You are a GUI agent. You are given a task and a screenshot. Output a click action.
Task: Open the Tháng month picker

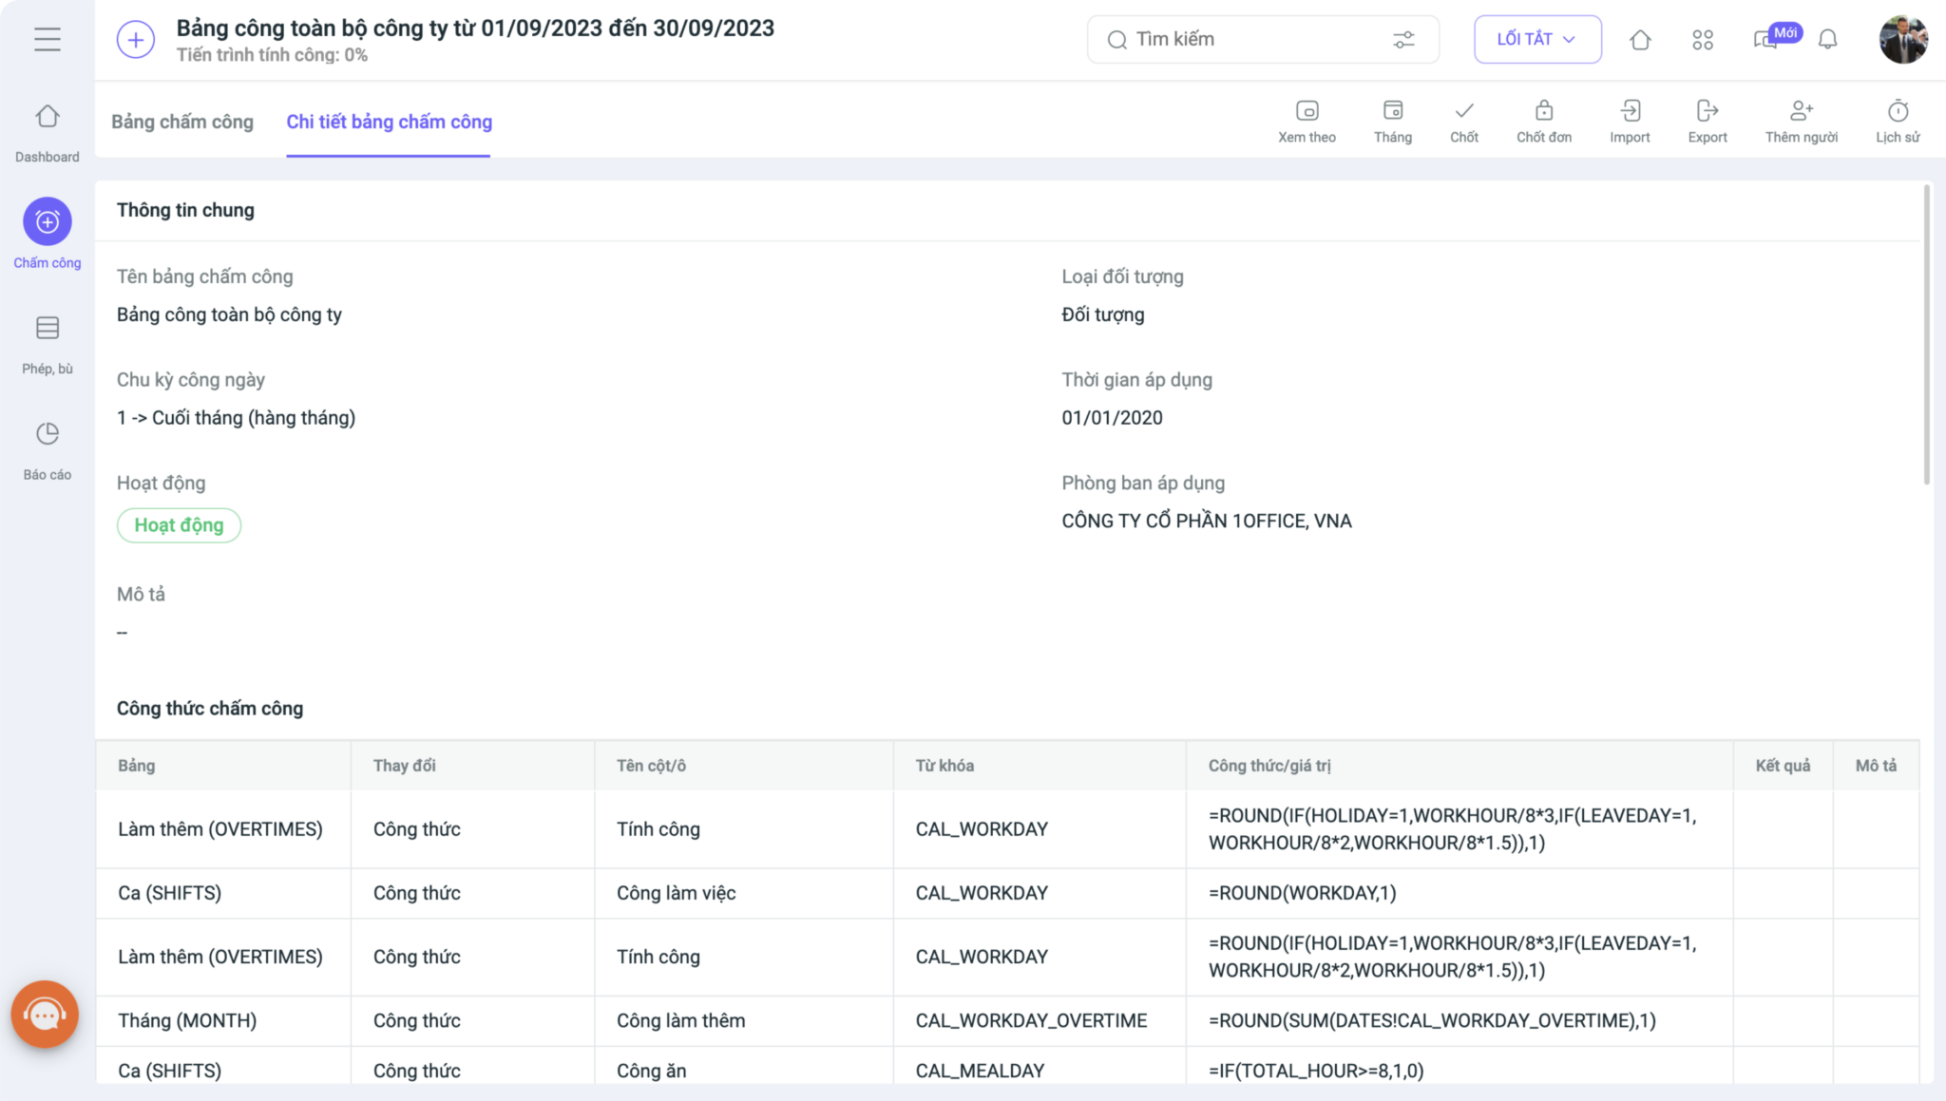1392,111
